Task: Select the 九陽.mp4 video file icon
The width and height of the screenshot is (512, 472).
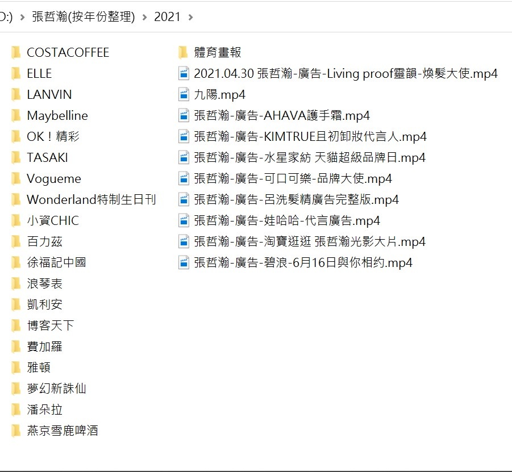Action: tap(184, 95)
